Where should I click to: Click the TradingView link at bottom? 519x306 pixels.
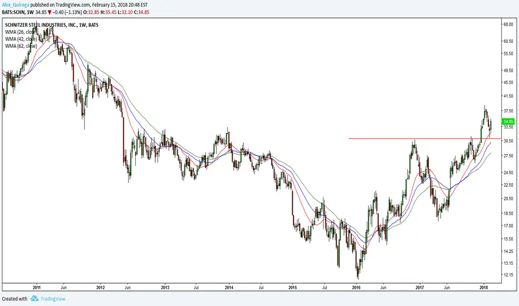tap(53, 299)
